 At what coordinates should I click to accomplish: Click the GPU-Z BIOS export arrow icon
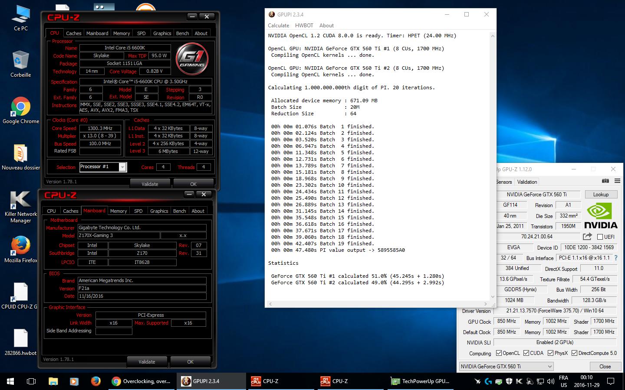point(587,236)
